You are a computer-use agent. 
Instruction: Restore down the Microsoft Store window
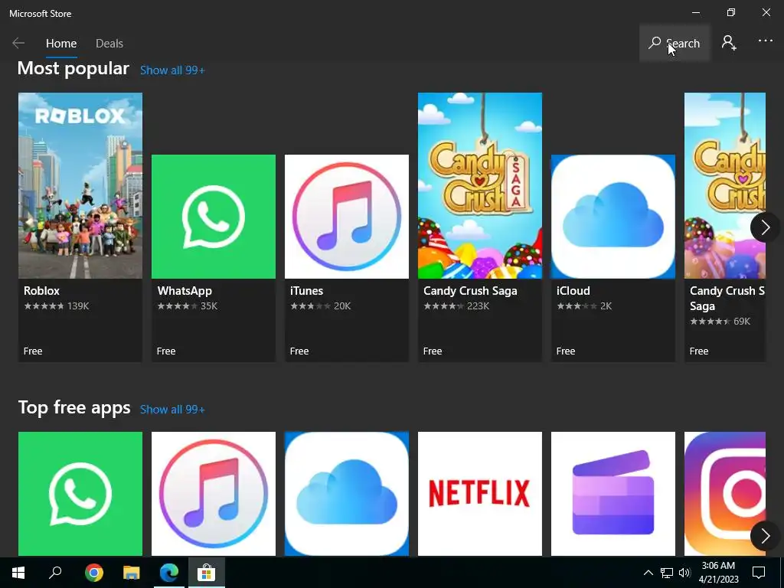tap(731, 12)
